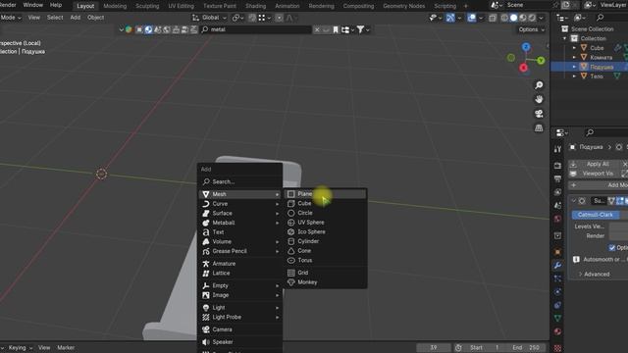
Task: Click the Search field in Add menu
Action: (239, 181)
